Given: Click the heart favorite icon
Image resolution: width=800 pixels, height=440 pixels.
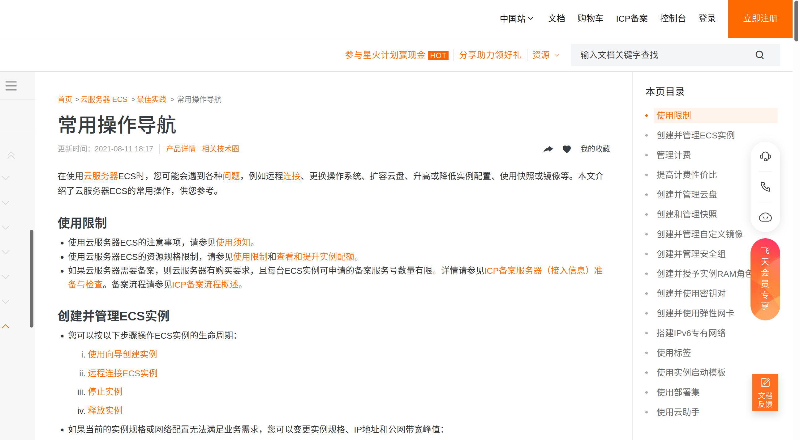Looking at the screenshot, I should (x=566, y=149).
